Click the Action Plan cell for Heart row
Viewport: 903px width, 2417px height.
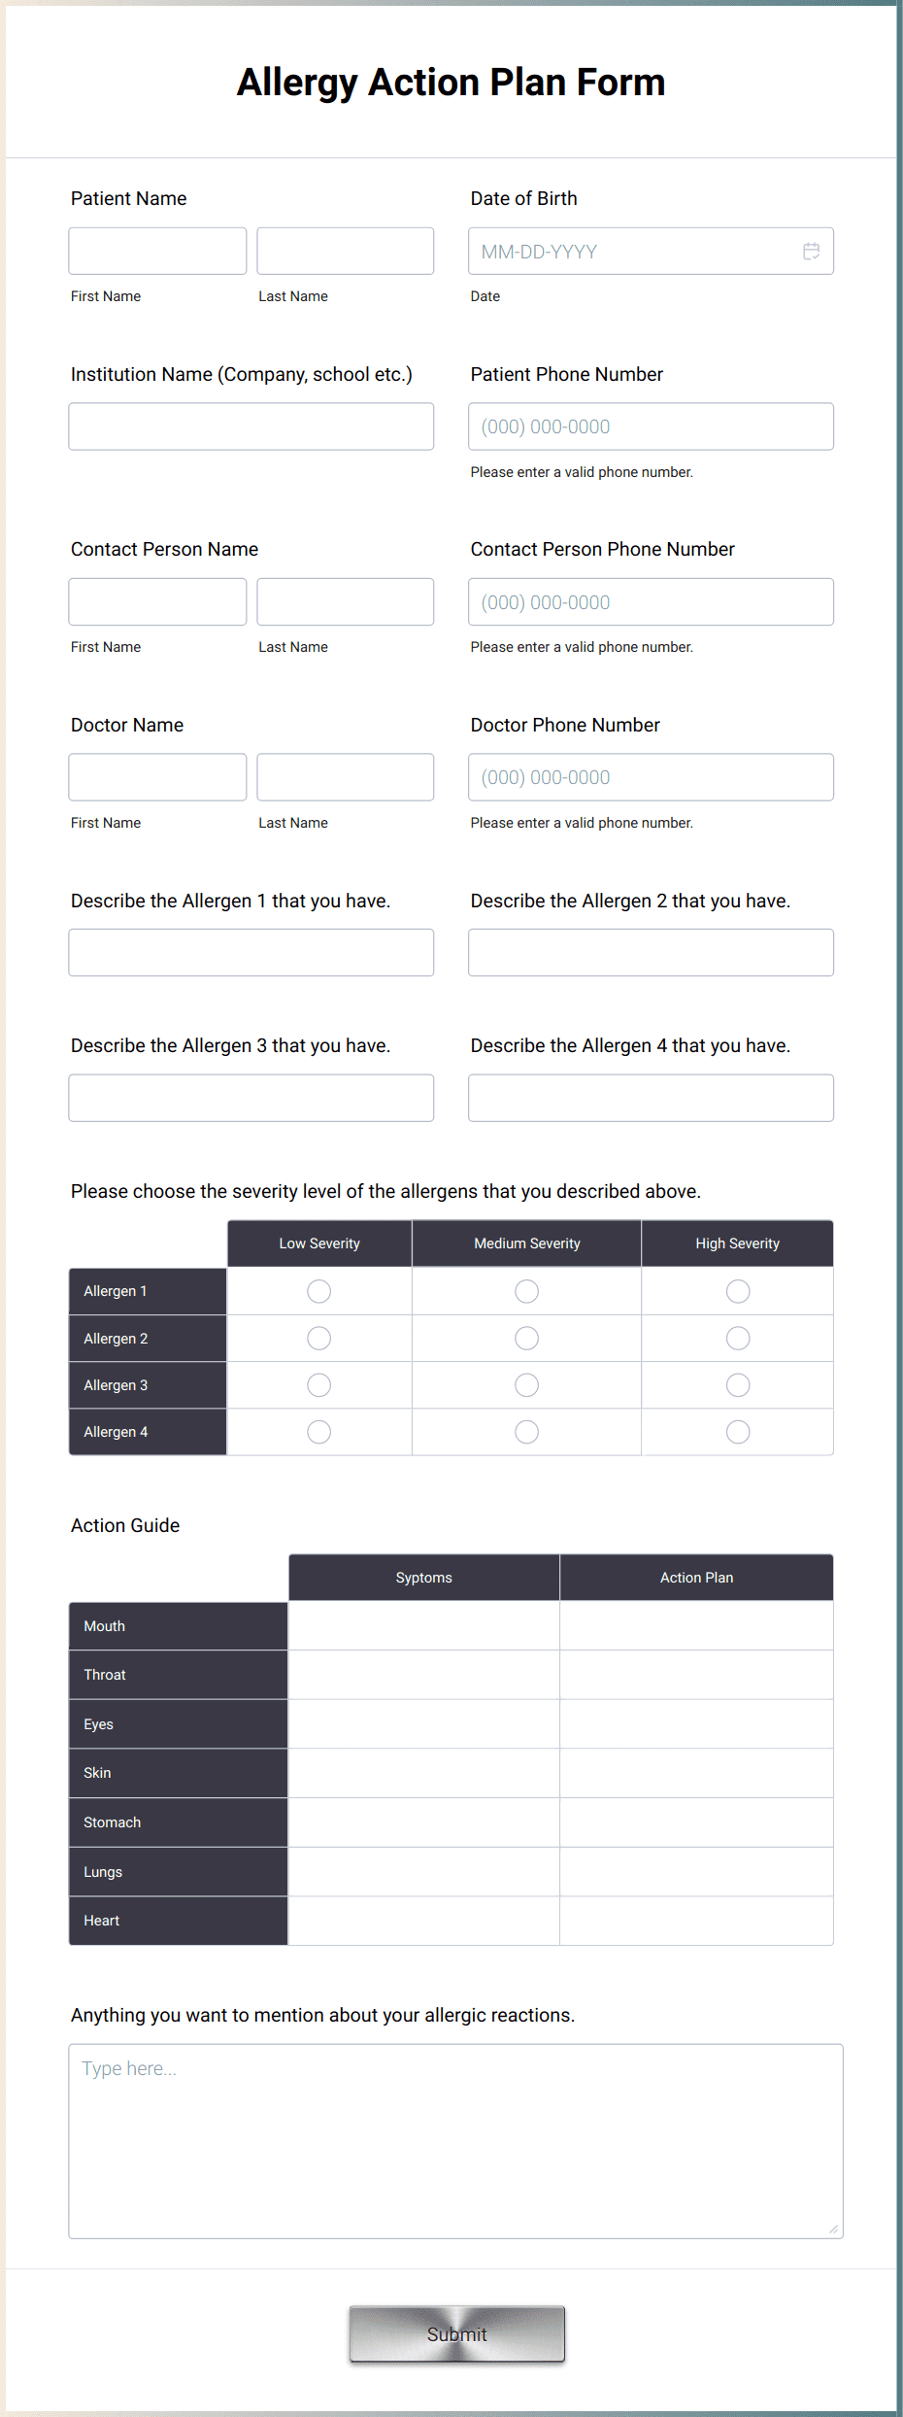(696, 1921)
